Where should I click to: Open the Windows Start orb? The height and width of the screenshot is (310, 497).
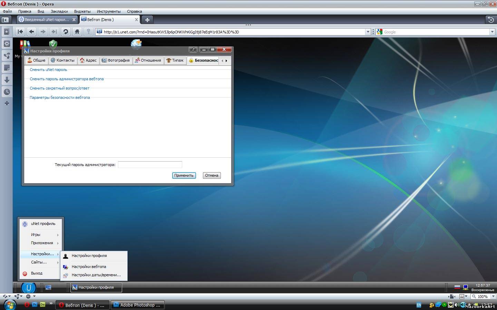10,305
